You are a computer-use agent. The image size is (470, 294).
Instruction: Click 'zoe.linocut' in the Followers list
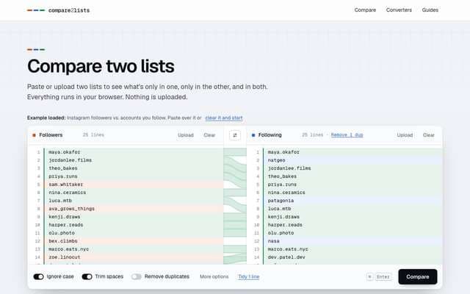pos(64,257)
